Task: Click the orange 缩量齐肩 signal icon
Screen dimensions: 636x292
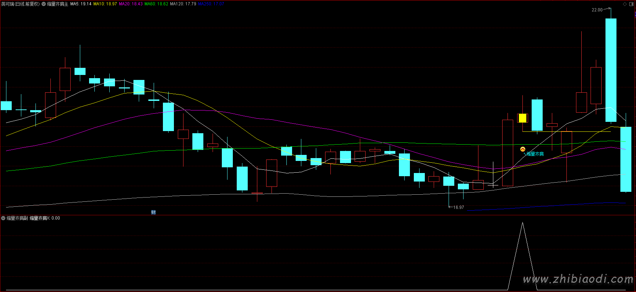Action: 522,149
